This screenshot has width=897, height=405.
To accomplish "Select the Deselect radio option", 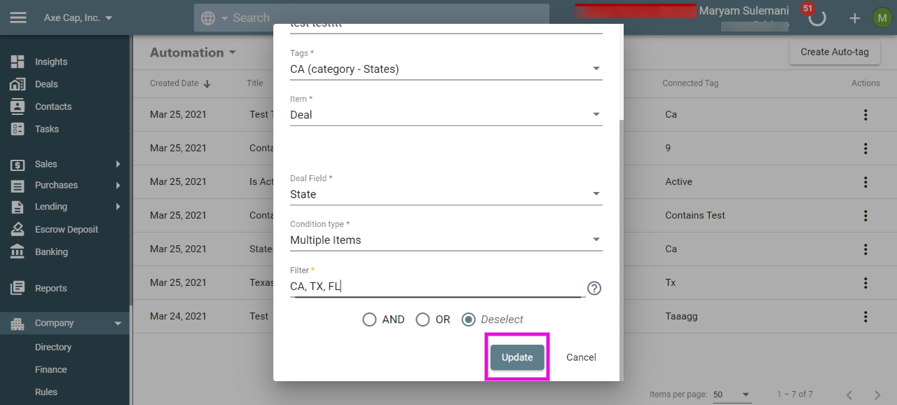I will pyautogui.click(x=469, y=320).
